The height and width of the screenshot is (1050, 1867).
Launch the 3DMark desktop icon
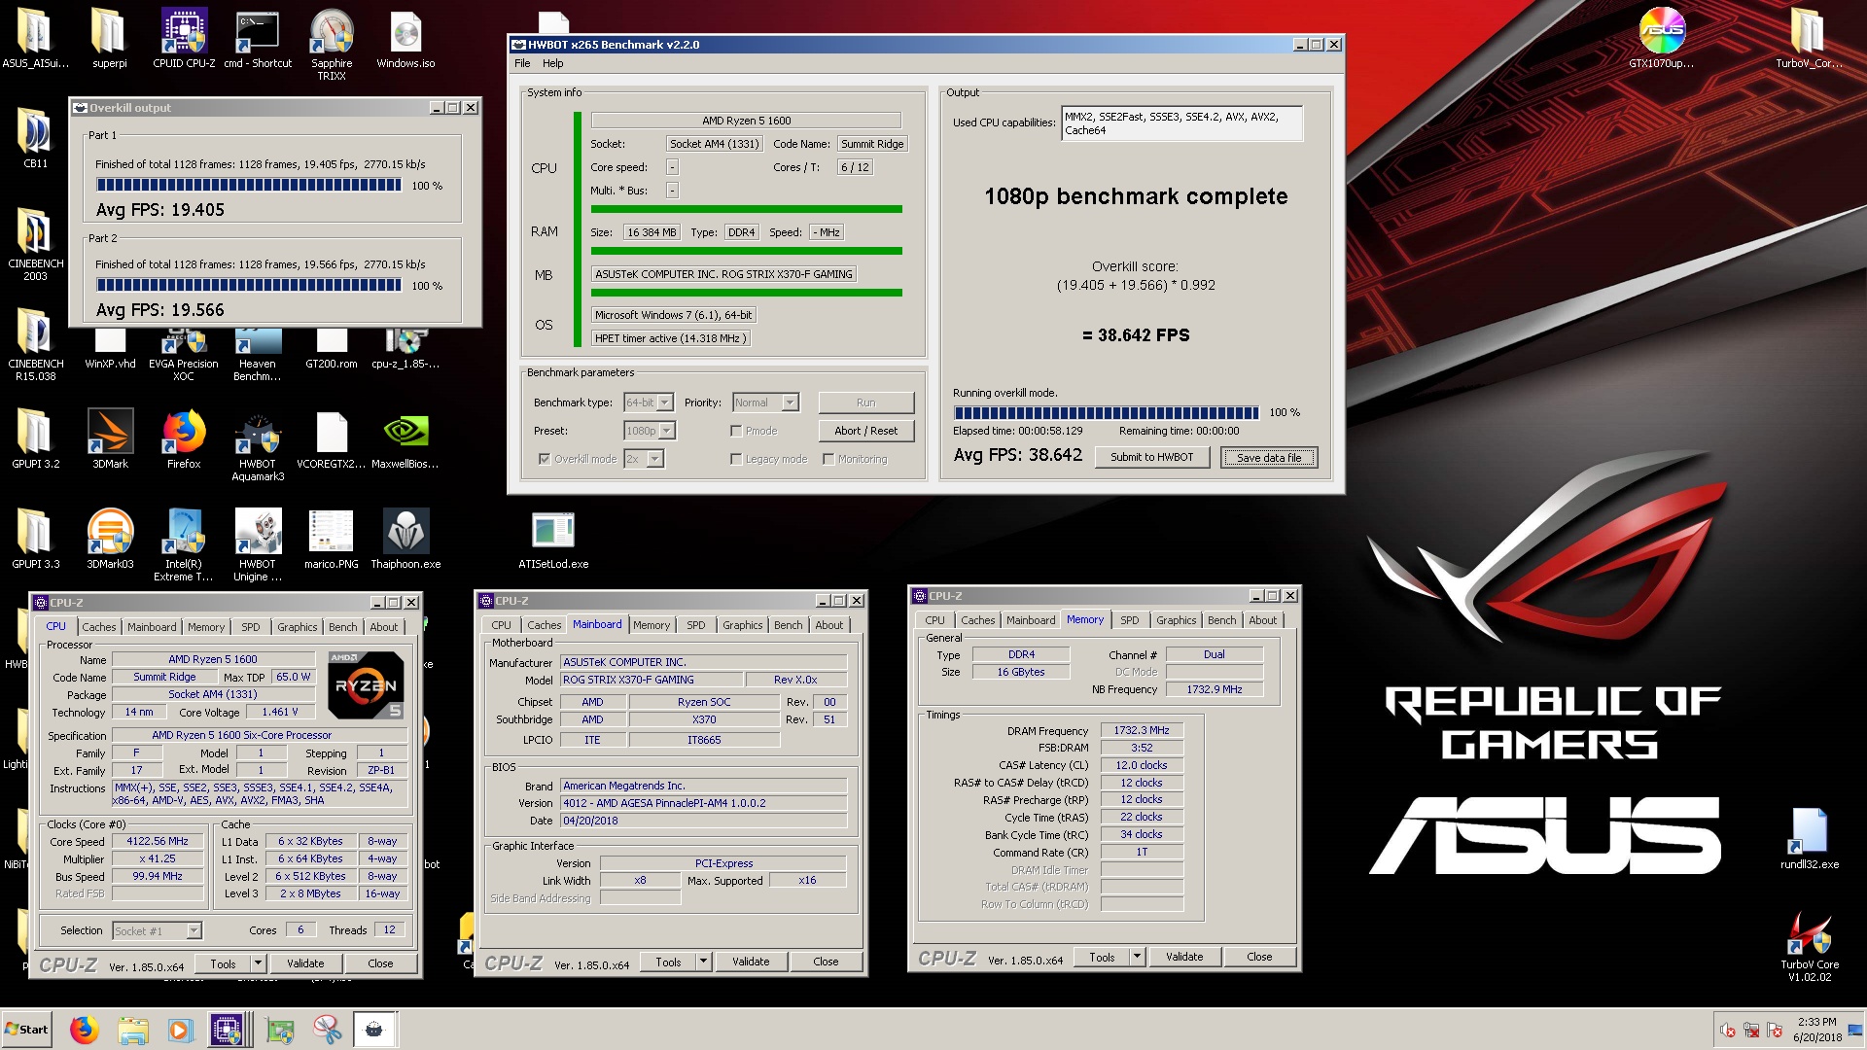click(x=110, y=437)
